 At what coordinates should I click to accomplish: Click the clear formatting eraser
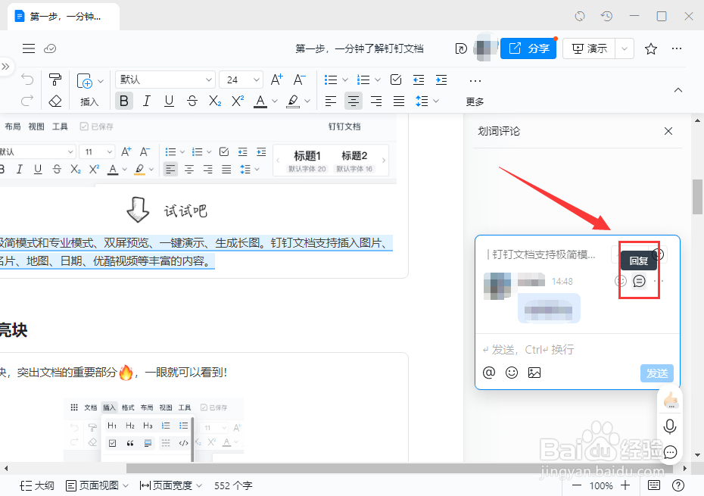click(55, 101)
